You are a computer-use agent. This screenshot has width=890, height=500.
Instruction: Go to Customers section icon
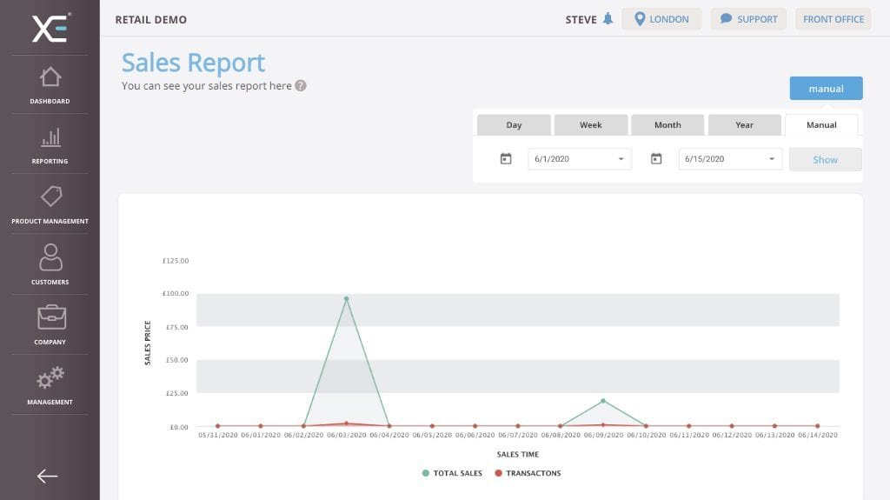click(x=50, y=257)
